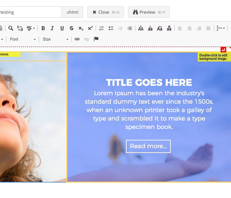Image resolution: width=231 pixels, height=198 pixels.
Task: Insert an anchor with the flag icon
Action: [x=96, y=39]
